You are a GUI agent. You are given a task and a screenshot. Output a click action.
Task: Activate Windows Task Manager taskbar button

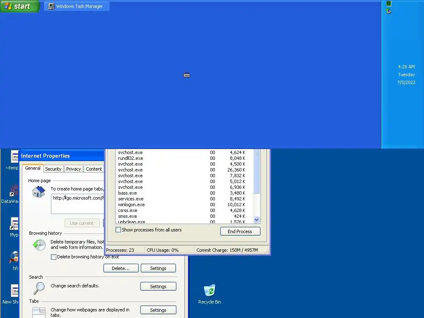point(77,6)
